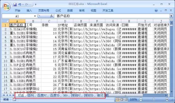
Task: Switch to Normal view in status bar
Action: [118, 99]
